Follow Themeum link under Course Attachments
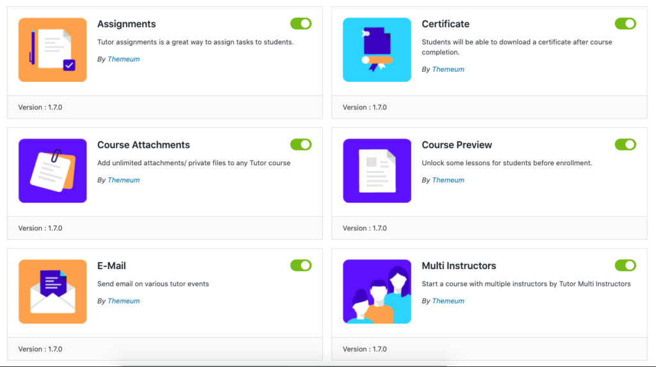656x367 pixels. (x=124, y=180)
